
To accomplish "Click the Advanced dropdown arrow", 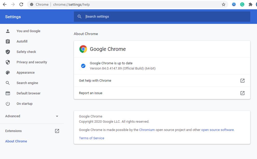I will [57, 116].
